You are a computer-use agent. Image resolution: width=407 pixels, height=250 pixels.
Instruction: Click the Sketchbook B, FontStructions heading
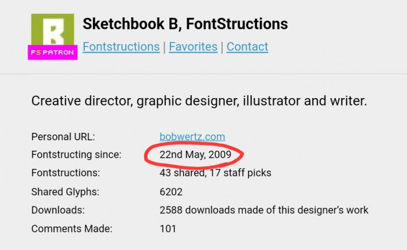[x=185, y=24]
